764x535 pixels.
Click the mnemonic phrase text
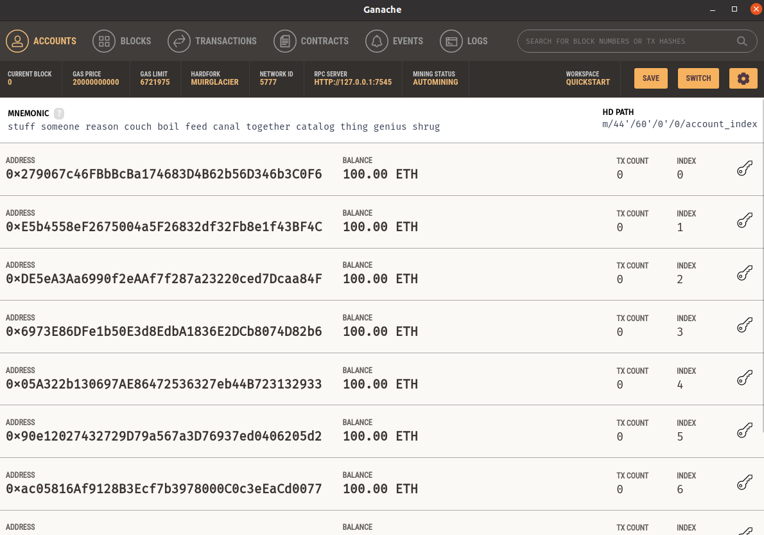tap(223, 127)
